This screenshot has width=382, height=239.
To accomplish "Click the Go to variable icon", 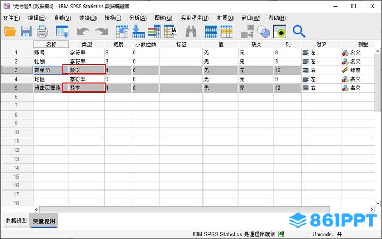I will coord(138,32).
